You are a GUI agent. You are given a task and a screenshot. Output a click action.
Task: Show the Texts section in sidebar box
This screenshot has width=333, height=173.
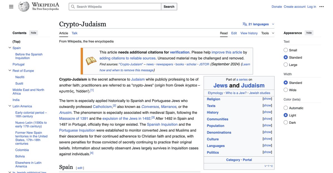pos(267,105)
